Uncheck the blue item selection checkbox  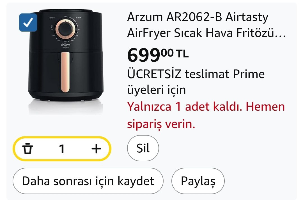28,22
